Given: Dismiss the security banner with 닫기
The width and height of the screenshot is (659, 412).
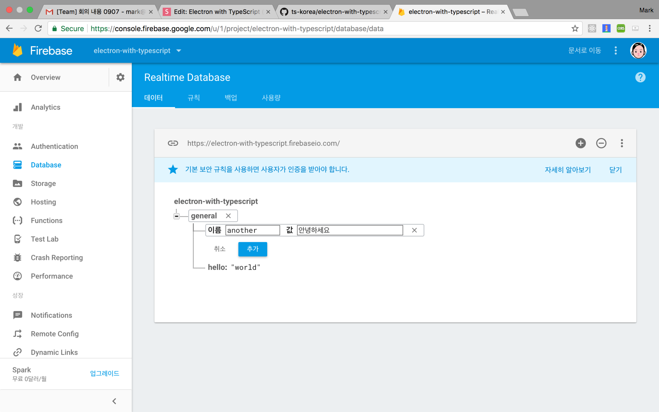Looking at the screenshot, I should pyautogui.click(x=615, y=170).
